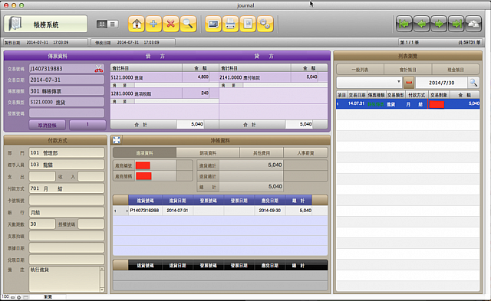491x301 pixels.
Task: Select the 會計帳目 tab
Action: pos(407,70)
